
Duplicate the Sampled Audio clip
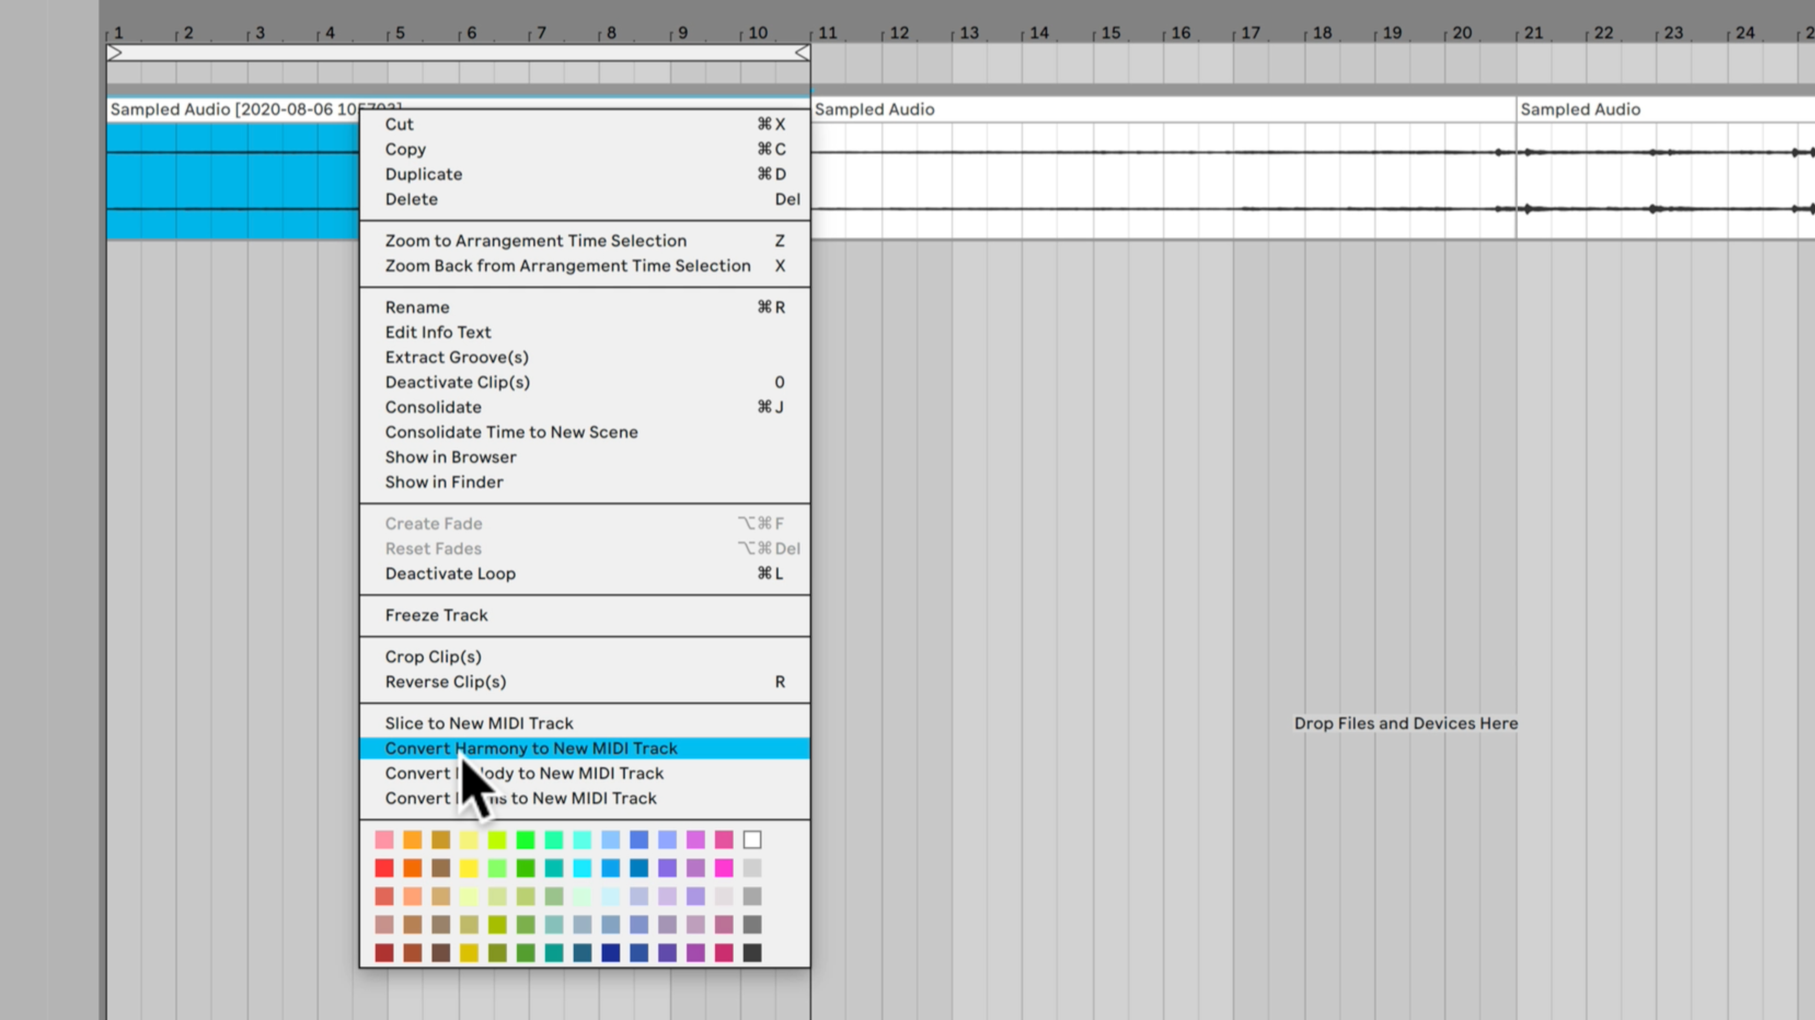[423, 174]
